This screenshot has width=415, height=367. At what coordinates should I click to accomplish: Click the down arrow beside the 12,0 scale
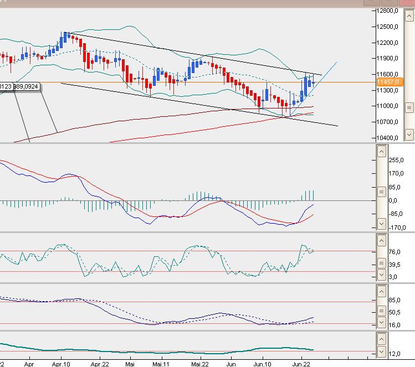tap(381, 352)
